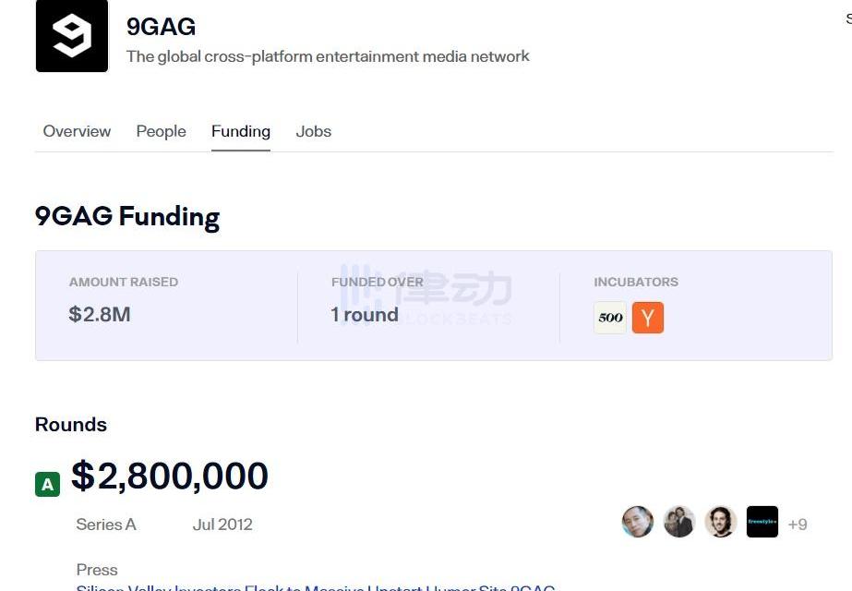Viewport: 852px width, 591px height.
Task: Switch to the Overview tab
Action: tap(77, 131)
